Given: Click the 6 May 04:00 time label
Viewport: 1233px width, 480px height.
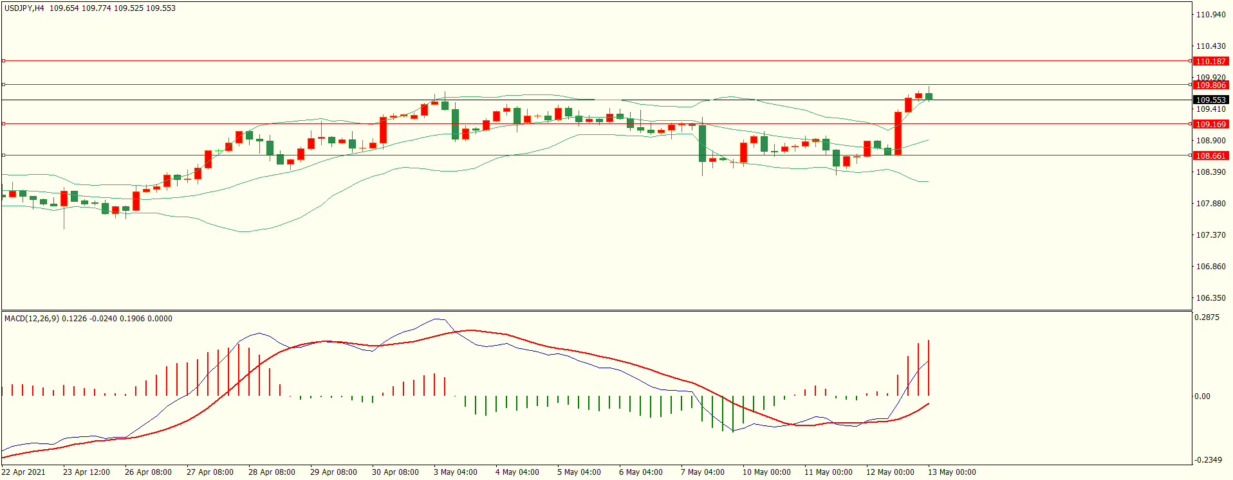Looking at the screenshot, I should click(641, 472).
